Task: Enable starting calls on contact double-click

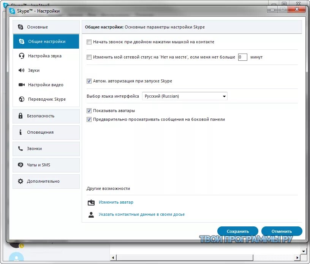Action: pyautogui.click(x=89, y=42)
